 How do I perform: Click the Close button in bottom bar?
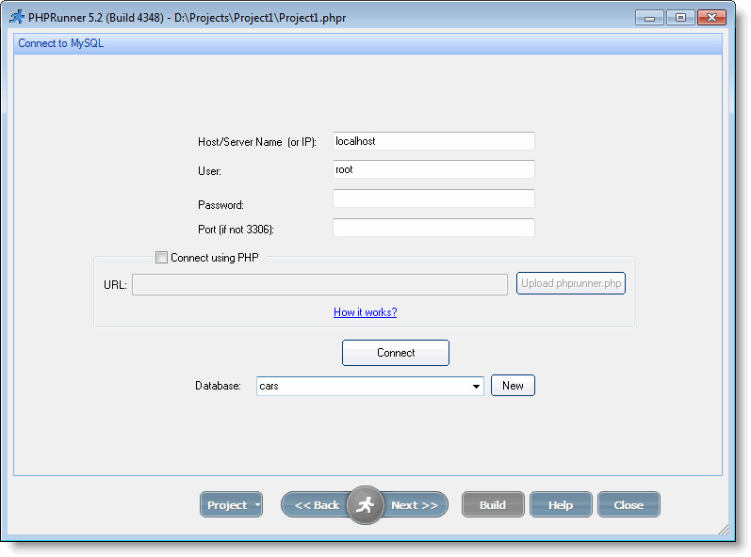[x=629, y=504]
